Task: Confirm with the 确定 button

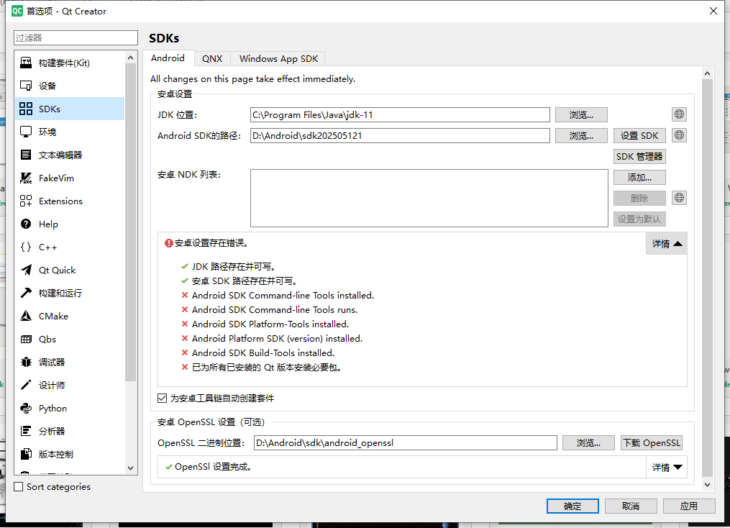Action: click(x=572, y=506)
